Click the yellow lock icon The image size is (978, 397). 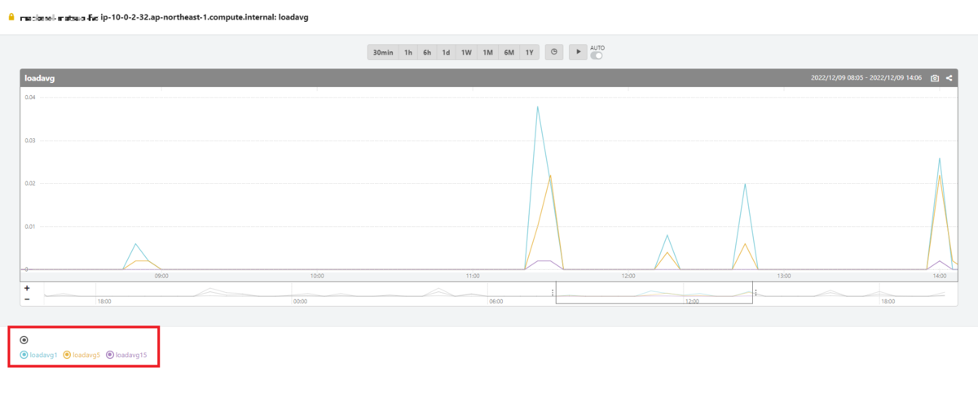(11, 17)
